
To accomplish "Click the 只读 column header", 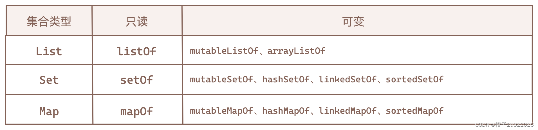I will [137, 22].
